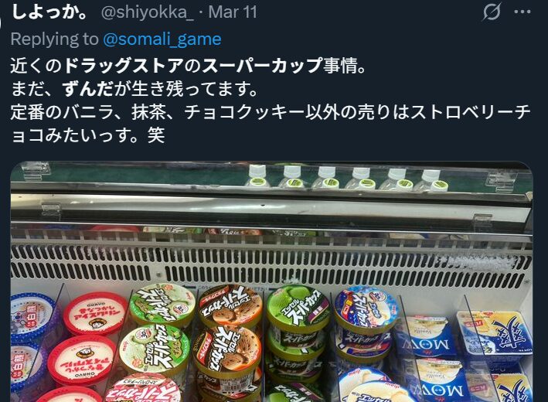The image size is (548, 402).
Task: Click the bold ずんだ keyword
Action: pyautogui.click(x=87, y=89)
